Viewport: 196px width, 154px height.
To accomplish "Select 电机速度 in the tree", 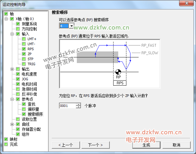I will [x=29, y=74].
